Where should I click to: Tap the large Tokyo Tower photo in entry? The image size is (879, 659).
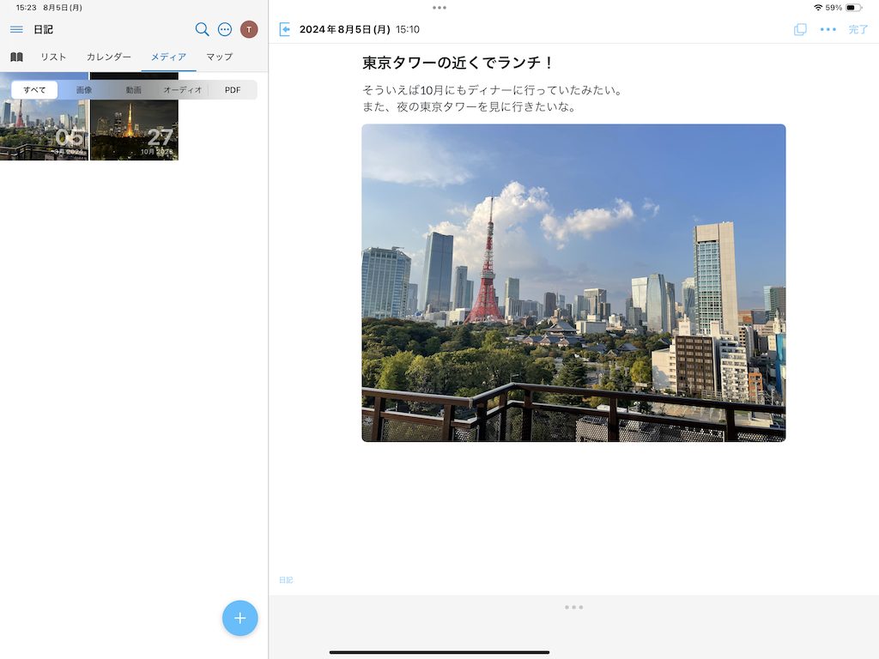pyautogui.click(x=573, y=283)
